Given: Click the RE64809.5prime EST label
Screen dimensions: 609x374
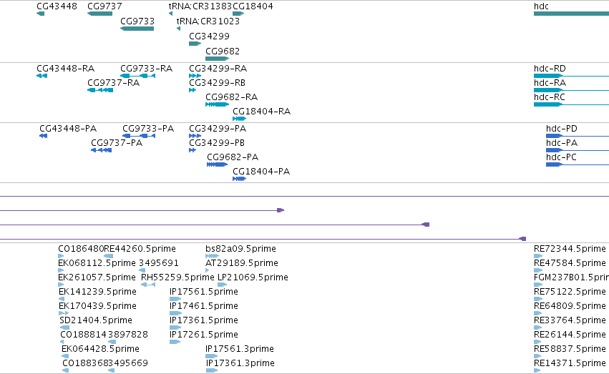Looking at the screenshot, I should [x=570, y=307].
